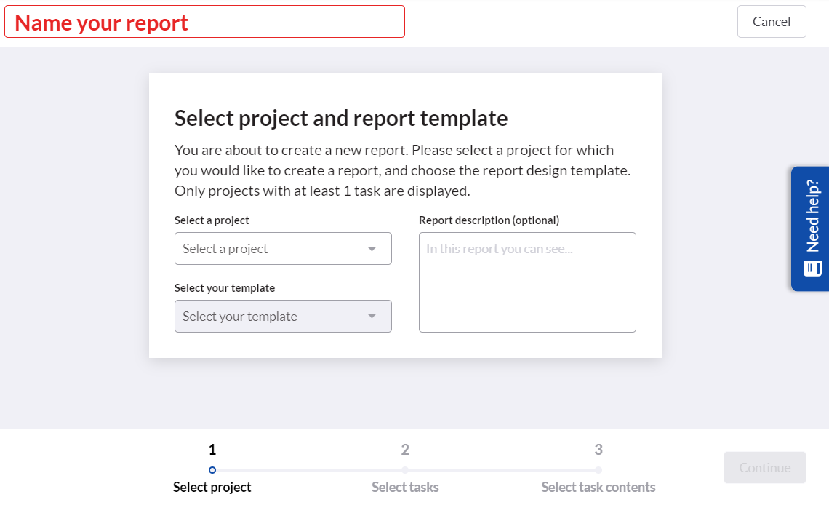This screenshot has width=829, height=505.
Task: Go to the Select task contents step
Action: tap(598, 470)
